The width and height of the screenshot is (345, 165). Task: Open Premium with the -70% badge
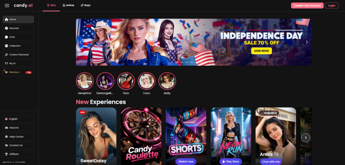(x=18, y=72)
